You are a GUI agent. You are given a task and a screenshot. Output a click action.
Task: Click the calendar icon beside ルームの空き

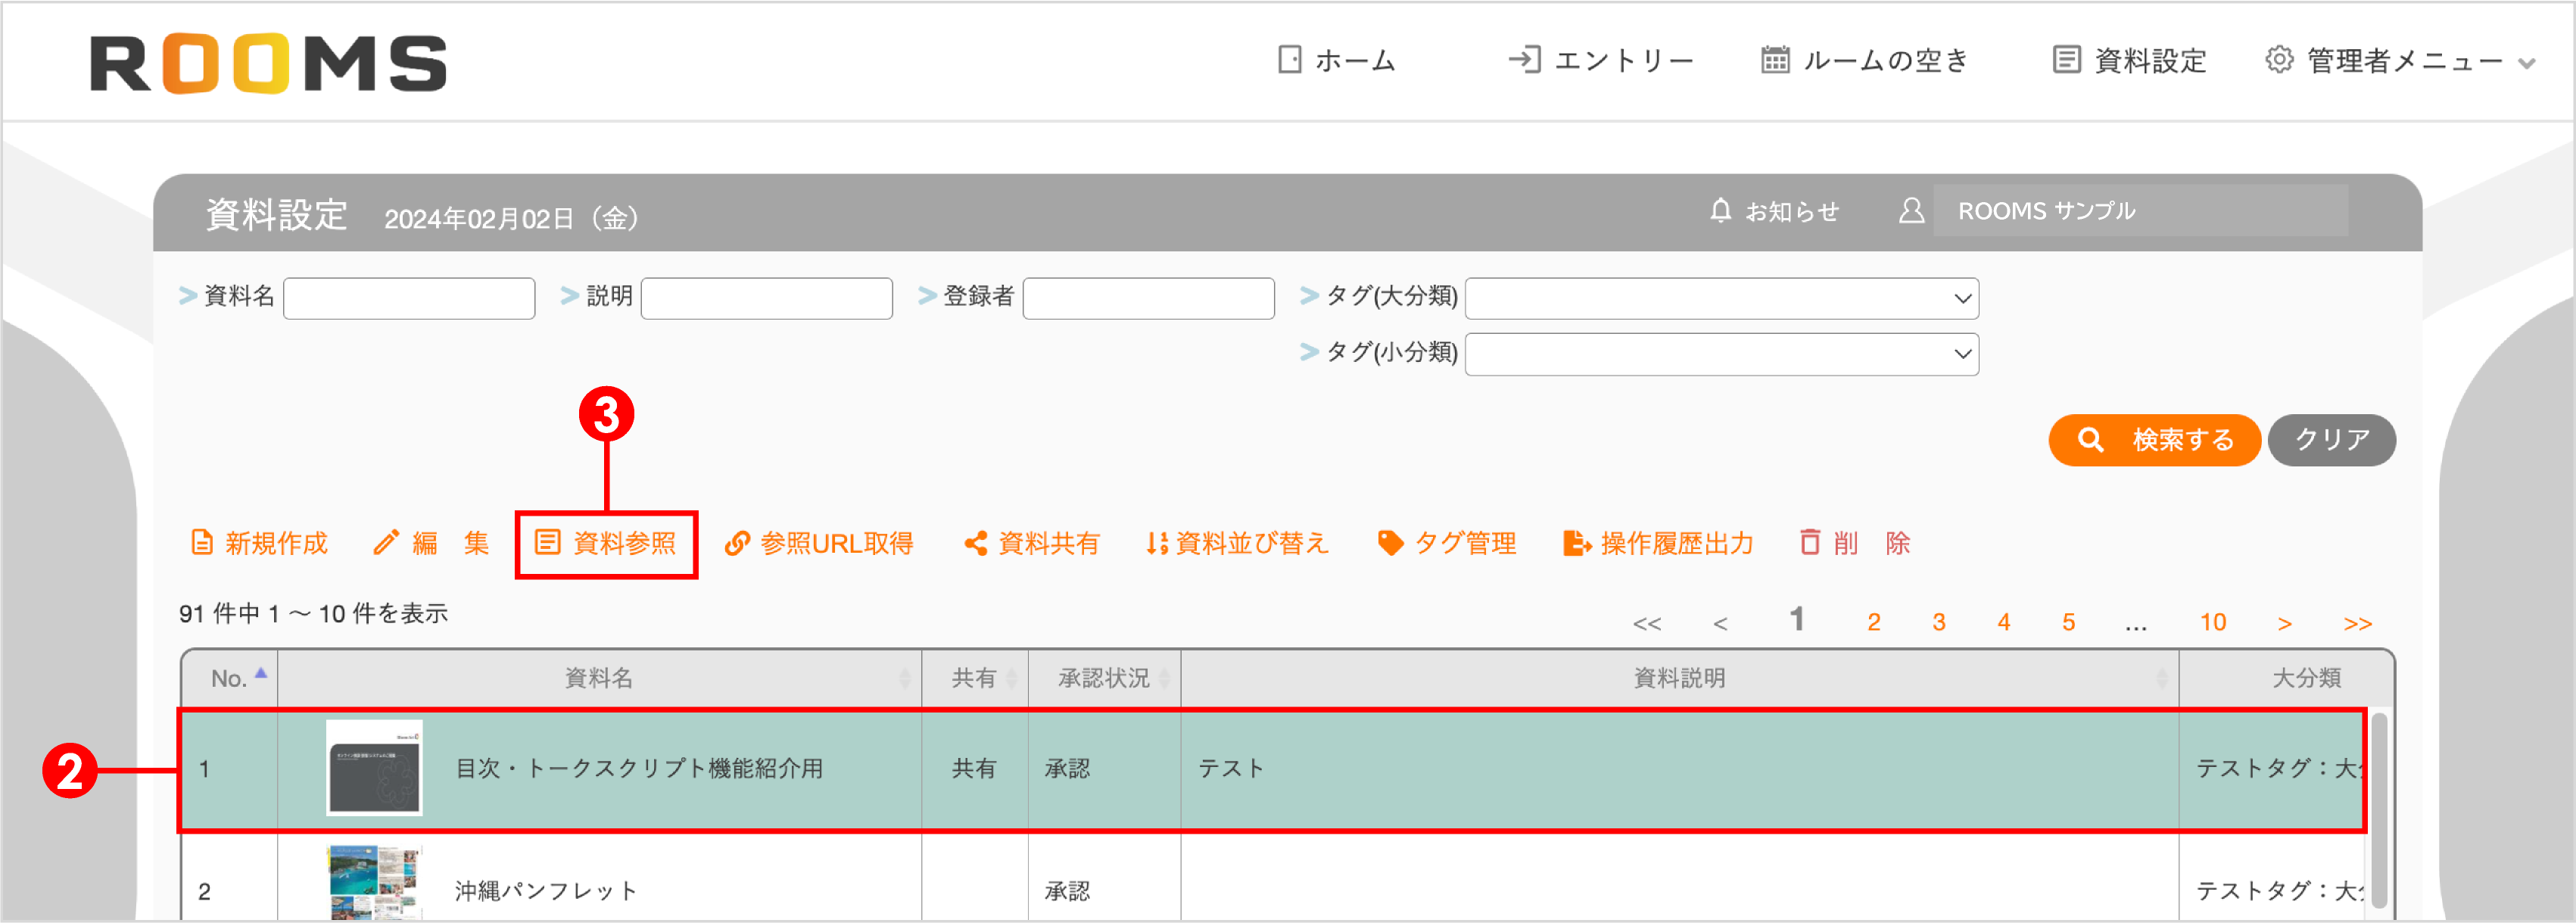(x=1775, y=60)
